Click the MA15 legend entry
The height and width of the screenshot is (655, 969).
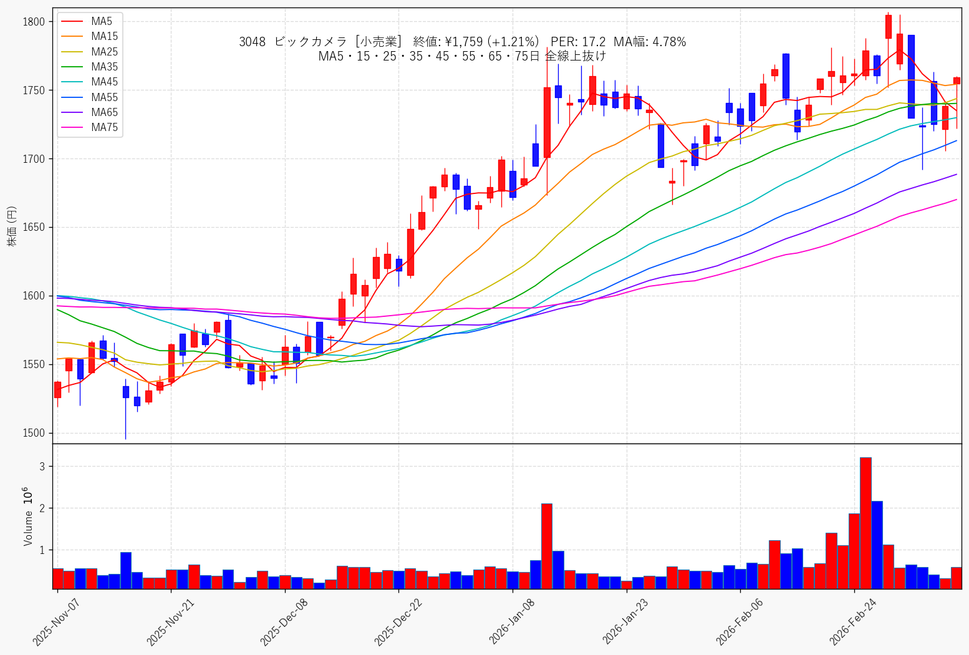89,37
